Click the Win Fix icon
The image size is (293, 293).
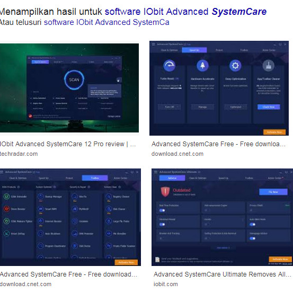coord(75,197)
